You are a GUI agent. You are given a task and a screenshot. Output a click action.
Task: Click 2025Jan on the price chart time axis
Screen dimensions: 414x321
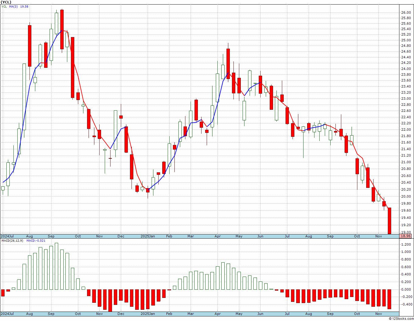click(x=148, y=236)
